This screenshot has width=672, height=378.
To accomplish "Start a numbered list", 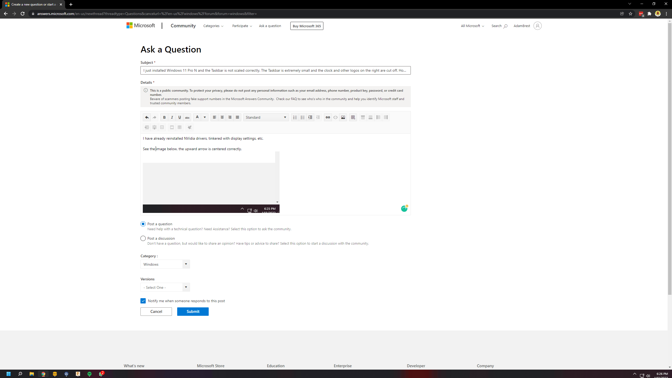I will tap(295, 117).
